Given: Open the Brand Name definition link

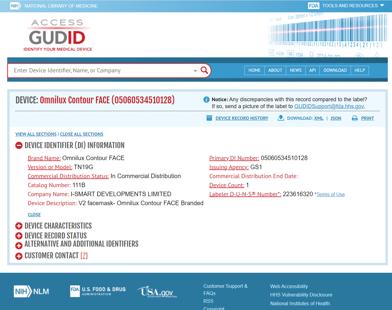Looking at the screenshot, I should pyautogui.click(x=44, y=158).
